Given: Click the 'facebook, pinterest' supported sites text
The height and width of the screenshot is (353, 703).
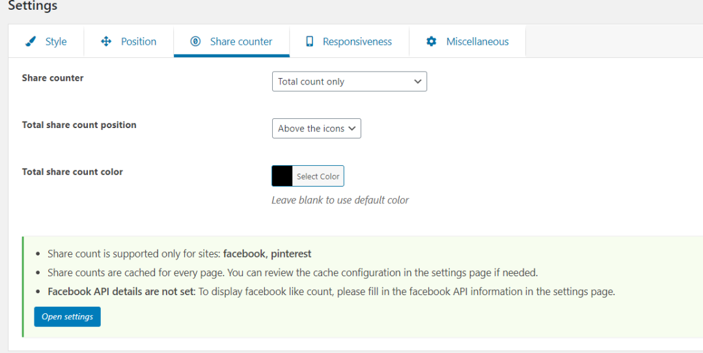Looking at the screenshot, I should point(268,254).
